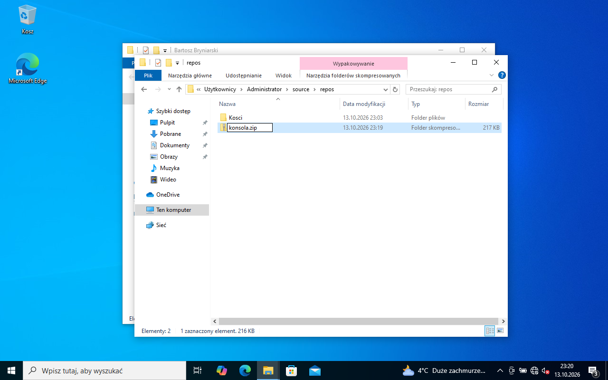Select the Kosci folder

(x=359, y=117)
